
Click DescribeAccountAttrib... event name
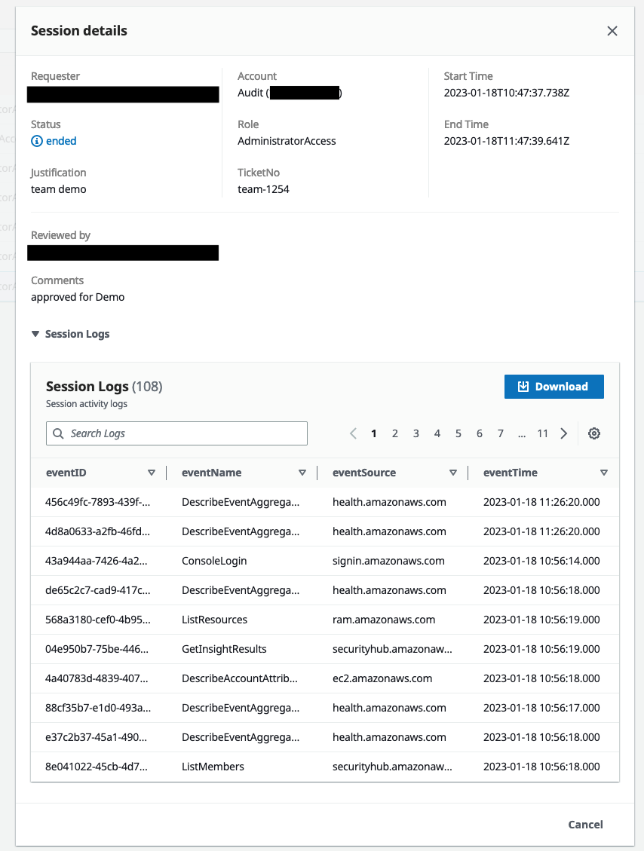pyautogui.click(x=240, y=678)
